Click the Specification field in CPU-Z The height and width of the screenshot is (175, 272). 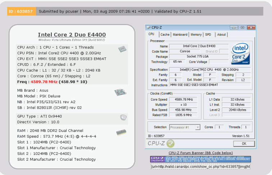(210, 70)
